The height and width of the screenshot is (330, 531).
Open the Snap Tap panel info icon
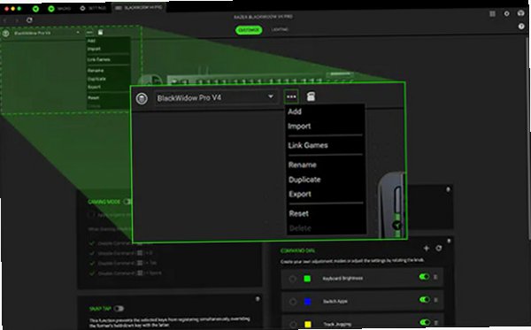click(x=258, y=299)
